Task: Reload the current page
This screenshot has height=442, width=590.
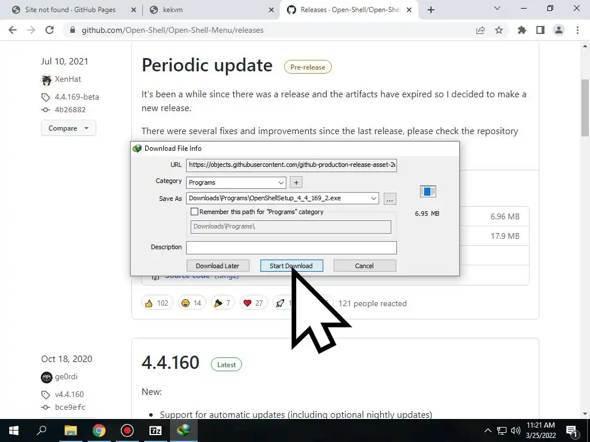Action: (x=50, y=30)
